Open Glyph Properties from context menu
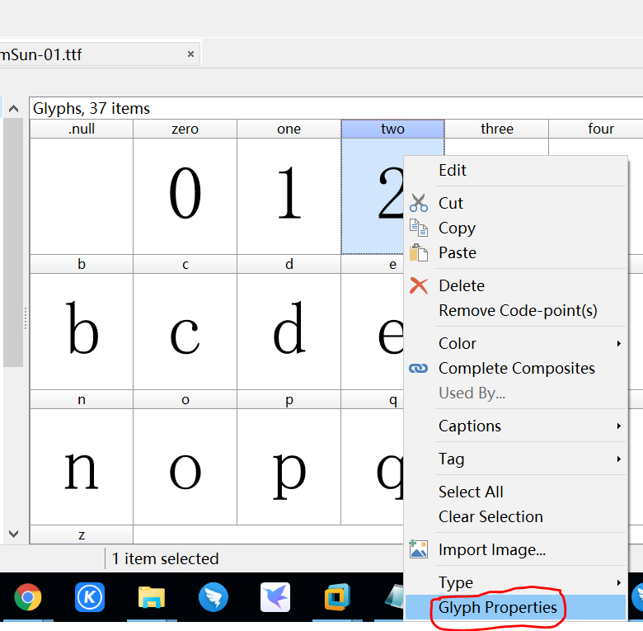 [x=516, y=607]
